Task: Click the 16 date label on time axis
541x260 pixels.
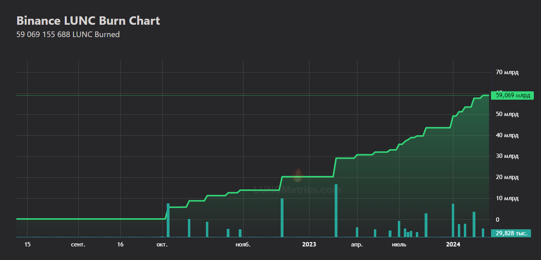Action: [x=120, y=244]
